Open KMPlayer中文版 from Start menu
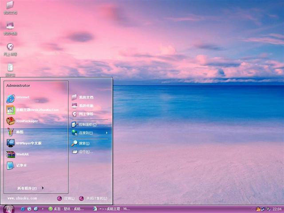Screen dimensions: 284x213 [x=36, y=143]
